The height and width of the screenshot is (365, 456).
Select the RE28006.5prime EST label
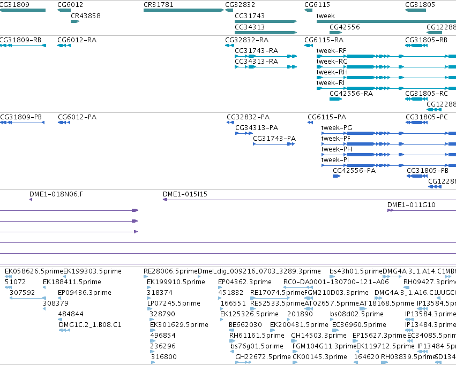click(171, 271)
